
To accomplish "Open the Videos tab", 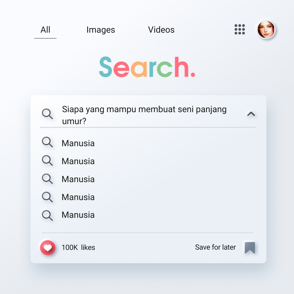I will 161,30.
